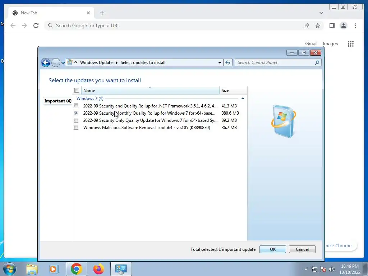Open Chrome side panel
Image resolution: width=368 pixels, height=276 pixels.
332,26
